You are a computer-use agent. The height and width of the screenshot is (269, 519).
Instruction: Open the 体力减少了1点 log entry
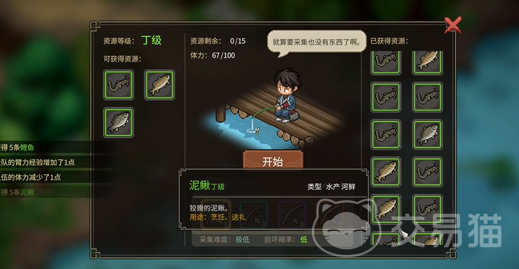[x=31, y=177]
